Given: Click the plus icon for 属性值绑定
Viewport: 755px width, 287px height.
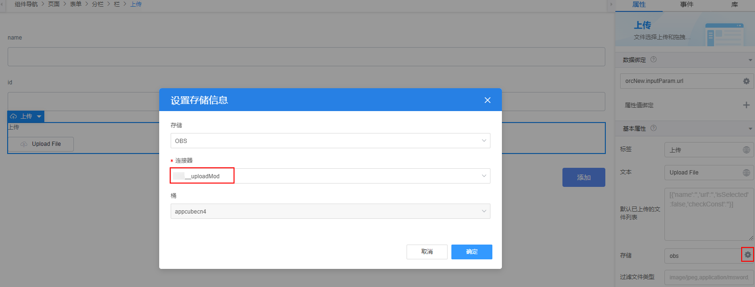Looking at the screenshot, I should tap(746, 105).
